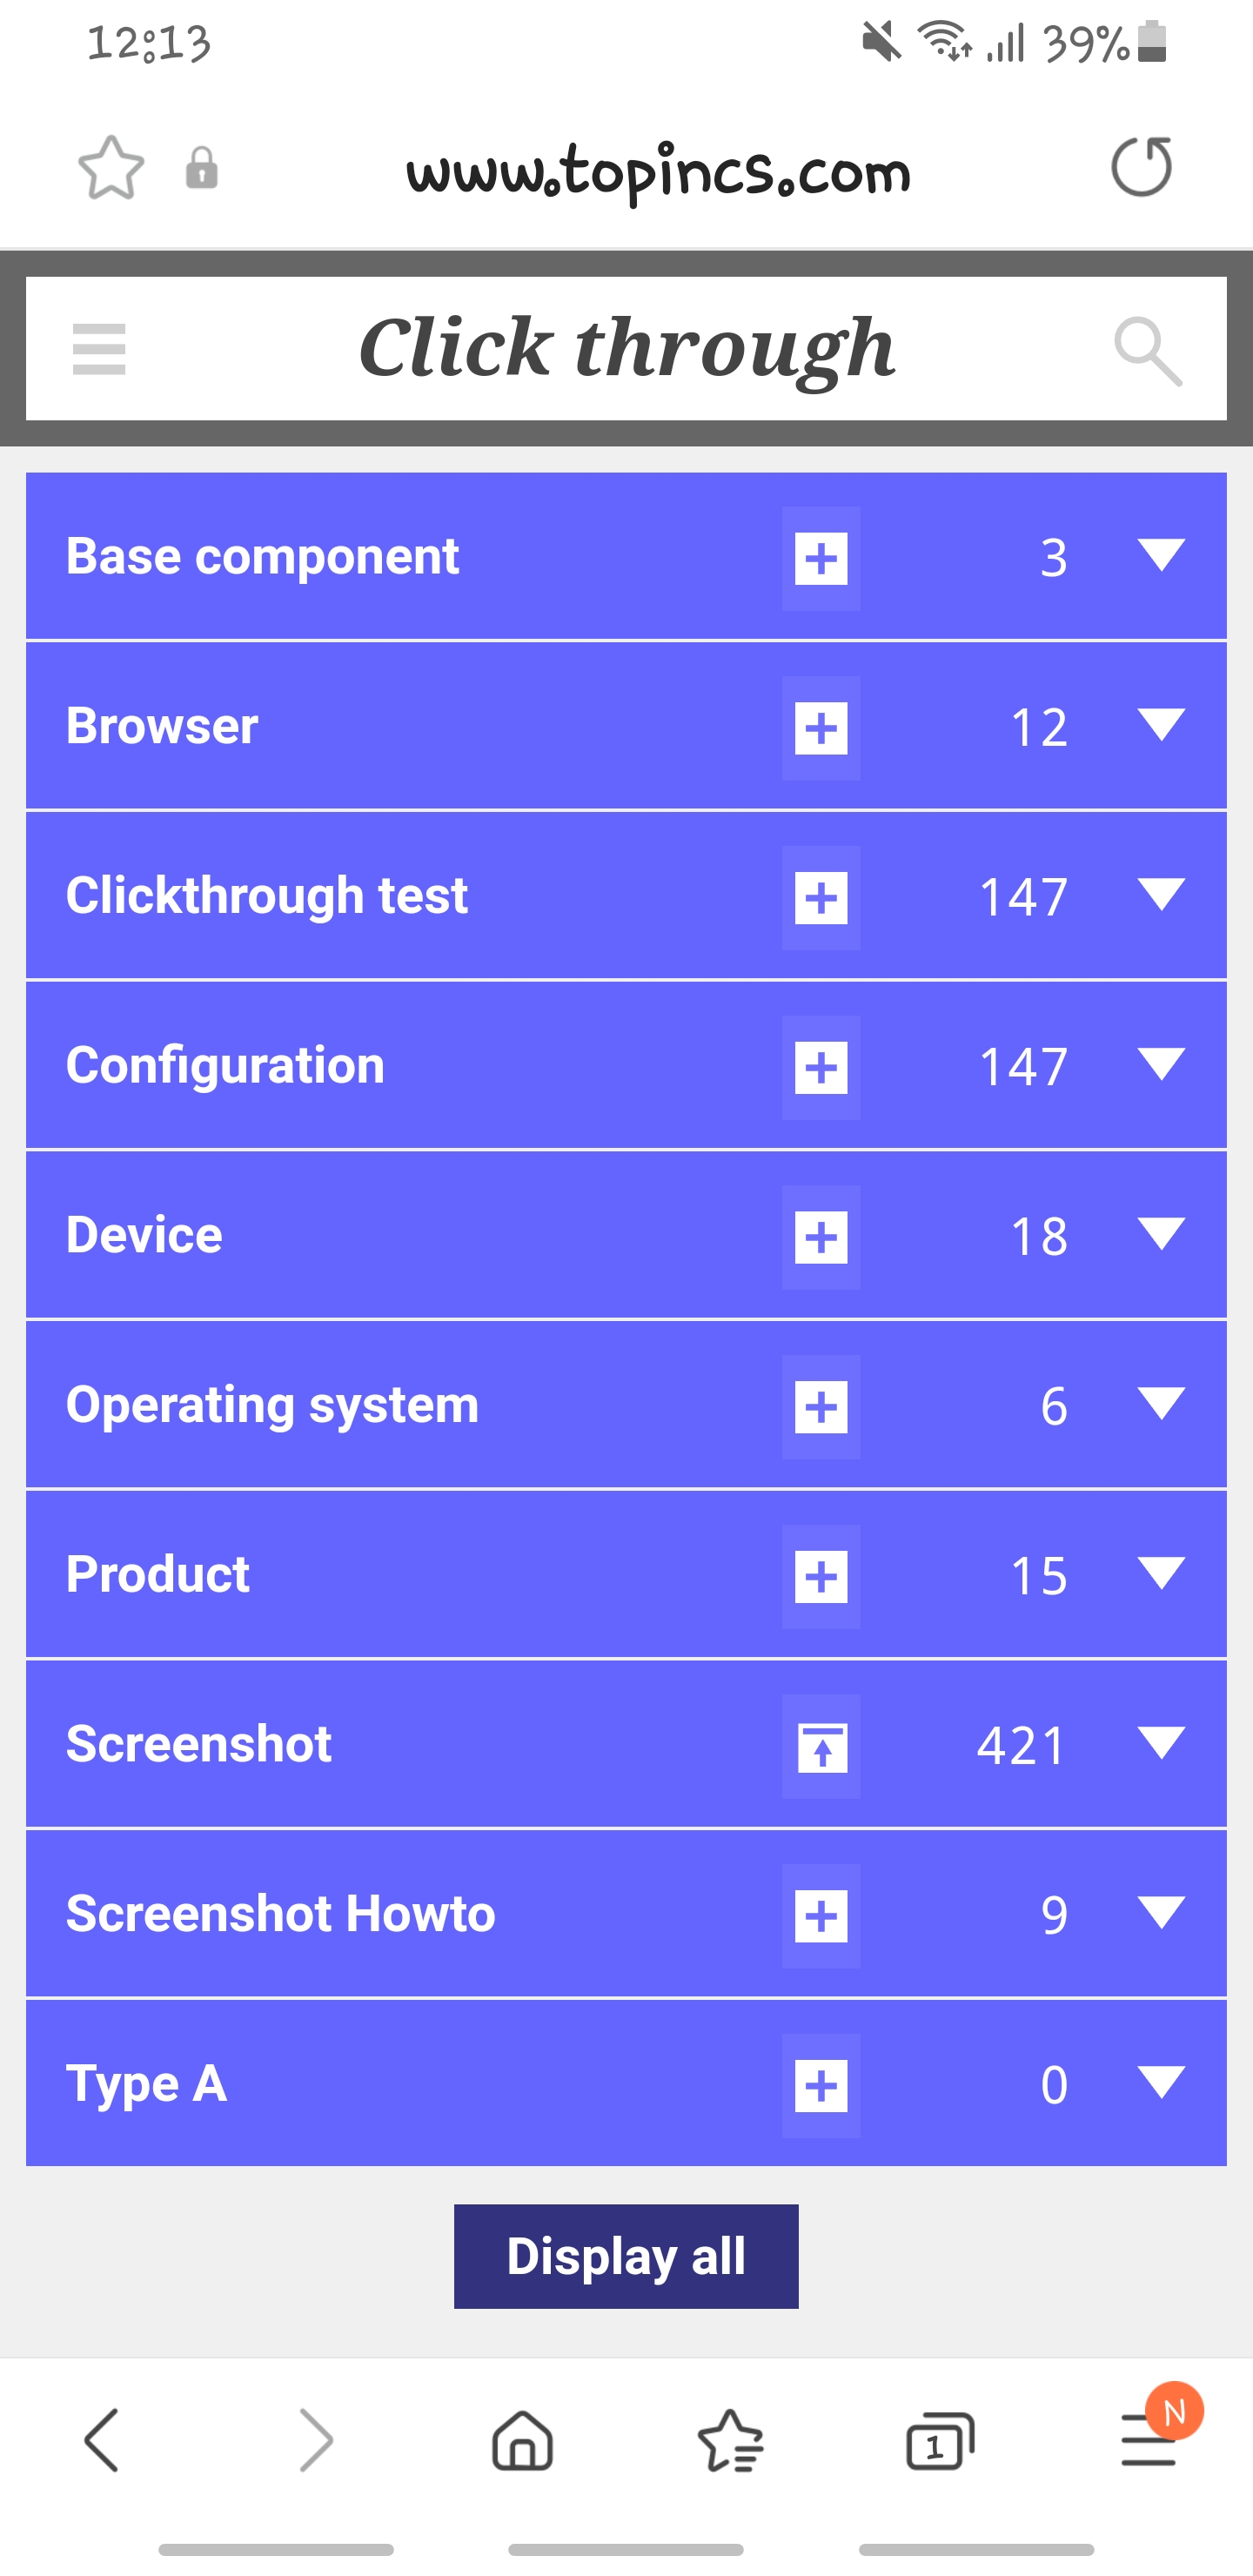The height and width of the screenshot is (2576, 1253).
Task: Tap the search magnifier icon
Action: tap(1147, 351)
